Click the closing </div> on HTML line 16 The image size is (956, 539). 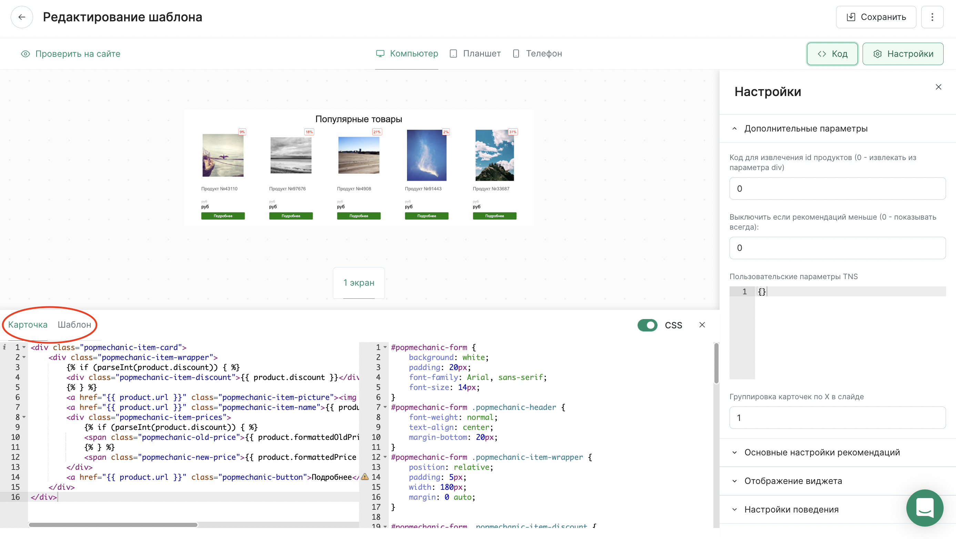tap(43, 497)
